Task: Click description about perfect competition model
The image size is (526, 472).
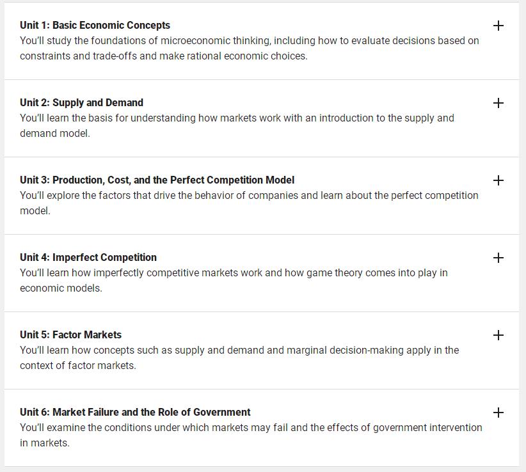Action: point(249,203)
